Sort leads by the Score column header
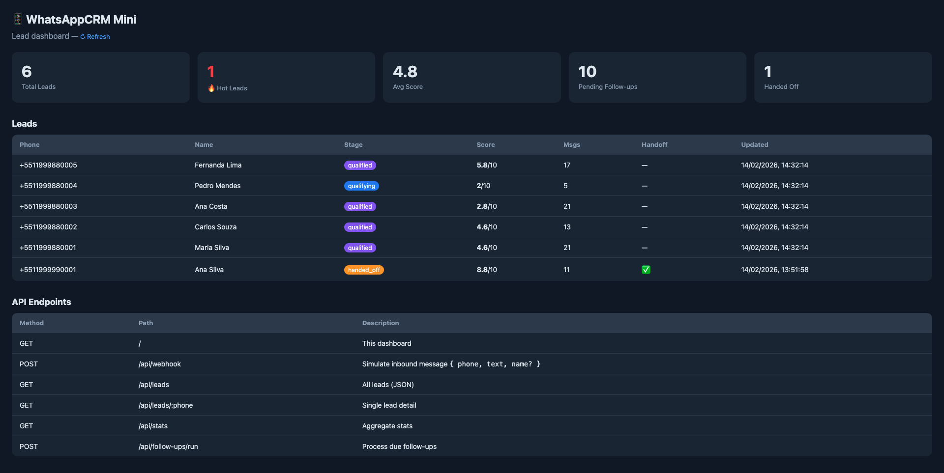 486,144
